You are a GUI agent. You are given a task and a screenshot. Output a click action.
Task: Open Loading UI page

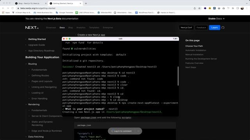click(37, 93)
